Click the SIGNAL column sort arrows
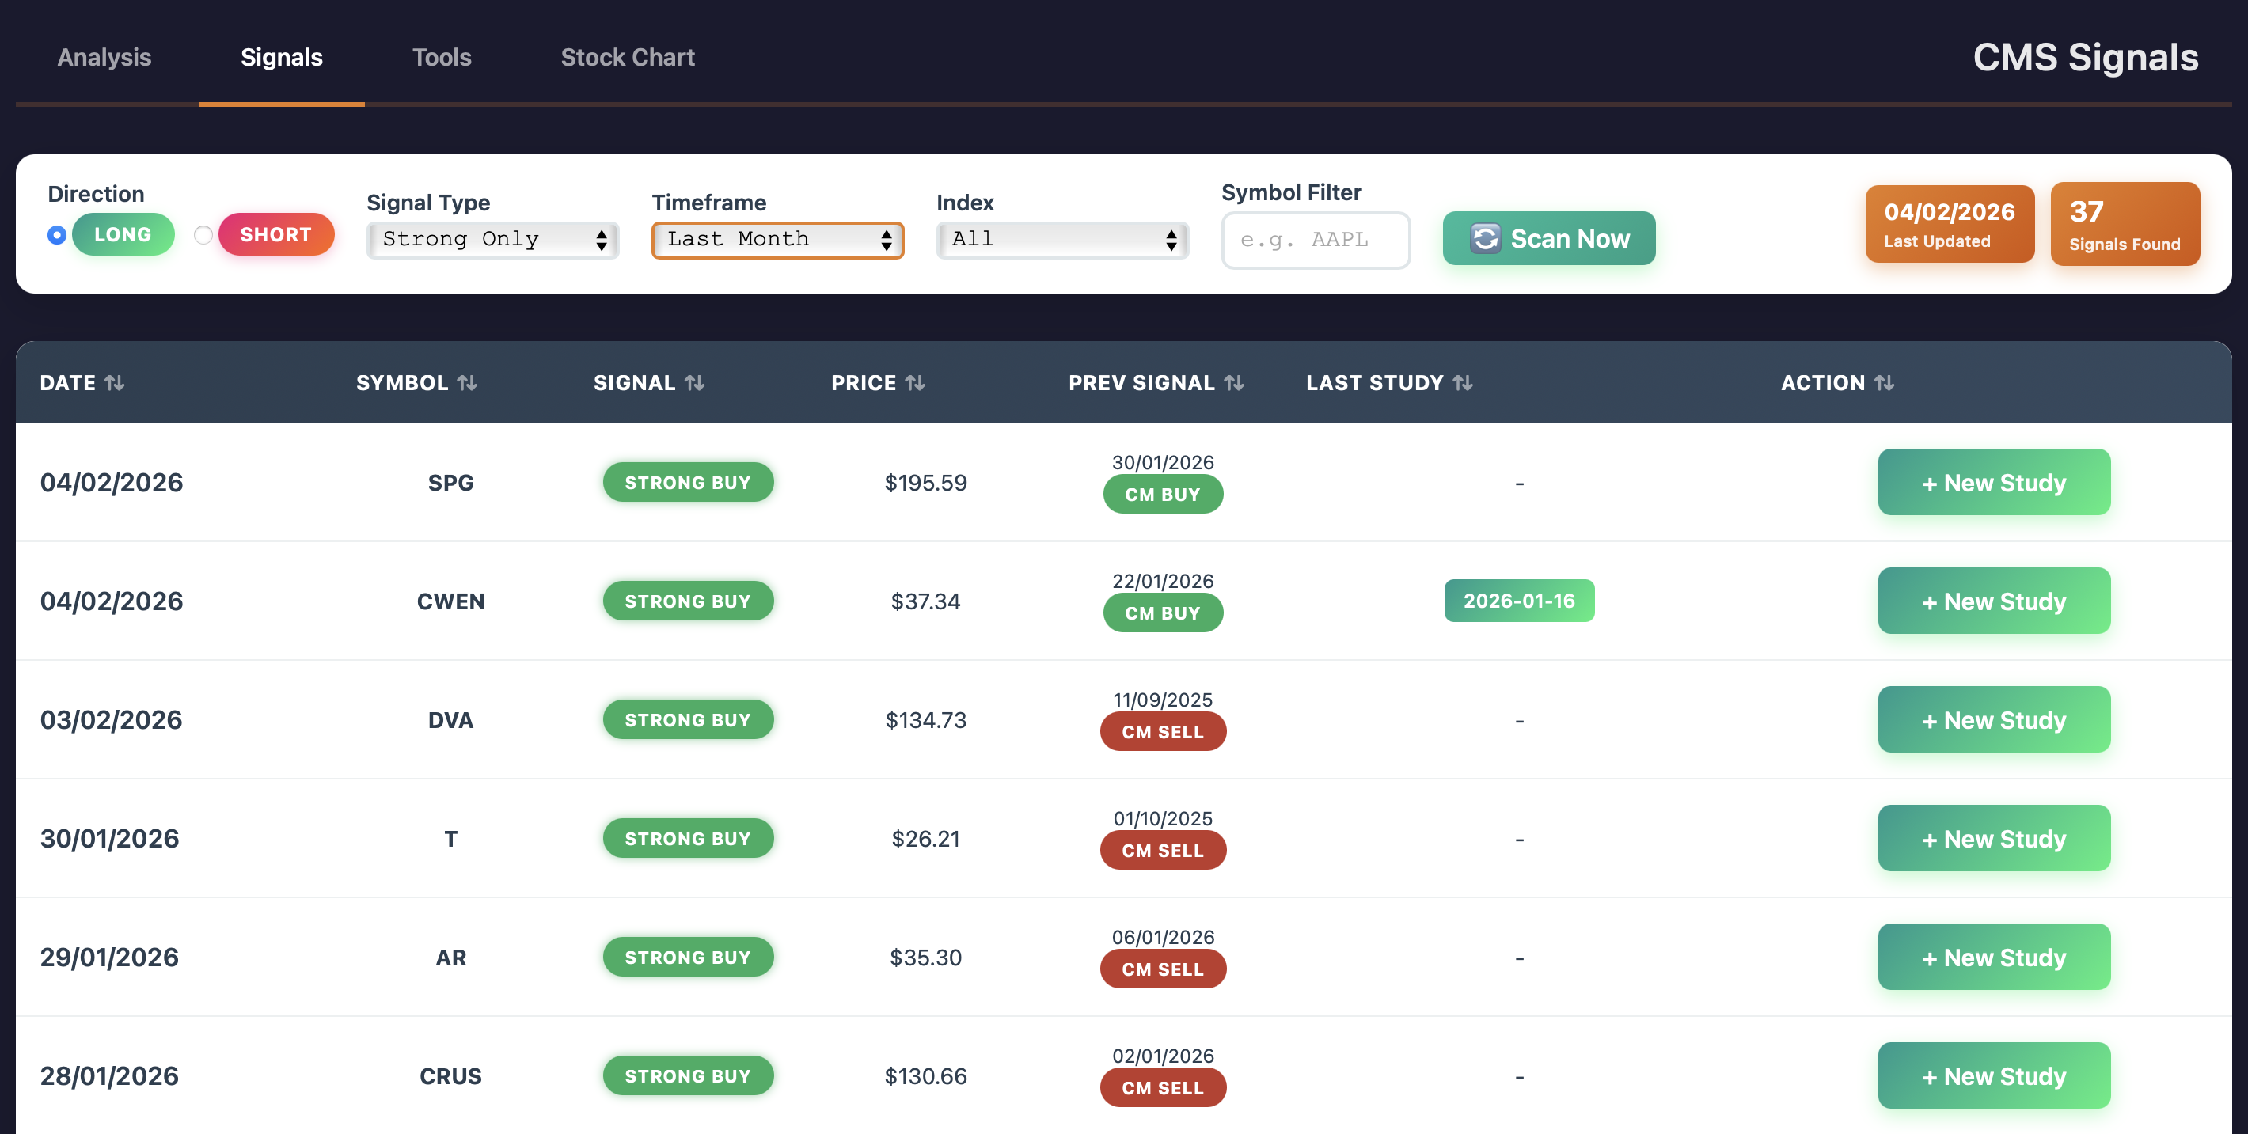The image size is (2248, 1134). pyautogui.click(x=695, y=383)
